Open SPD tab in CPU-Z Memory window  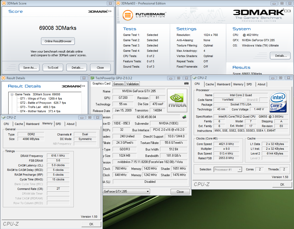[x=58, y=124]
